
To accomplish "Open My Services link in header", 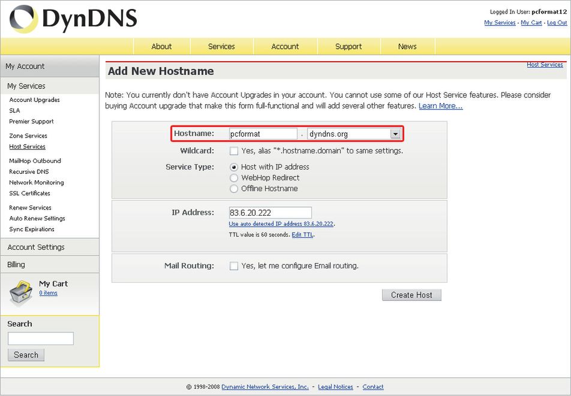I will (x=500, y=23).
